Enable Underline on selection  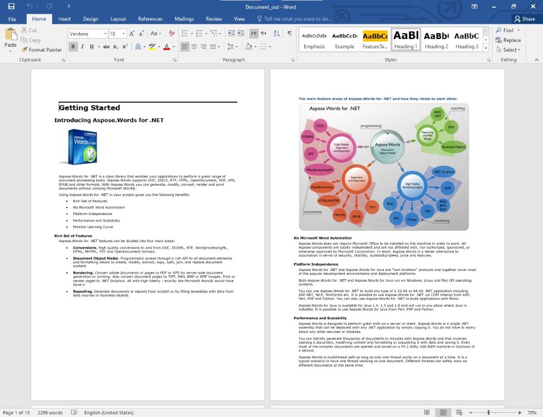click(91, 46)
